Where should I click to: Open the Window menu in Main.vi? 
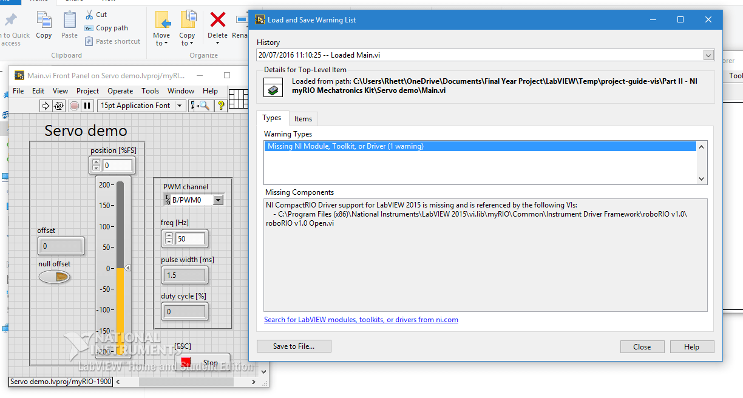point(181,91)
